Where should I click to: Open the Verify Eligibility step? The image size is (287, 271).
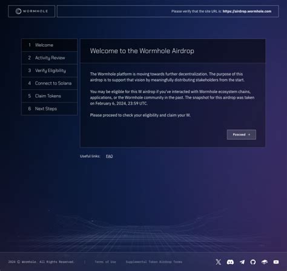tap(50, 71)
